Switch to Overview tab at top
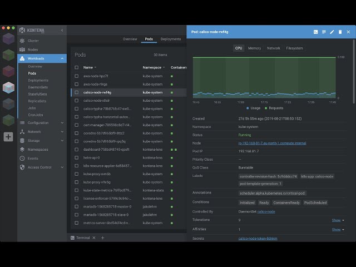The height and width of the screenshot is (267, 356). coord(130,39)
